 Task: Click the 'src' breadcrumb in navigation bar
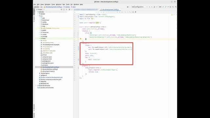[x=42, y=7]
